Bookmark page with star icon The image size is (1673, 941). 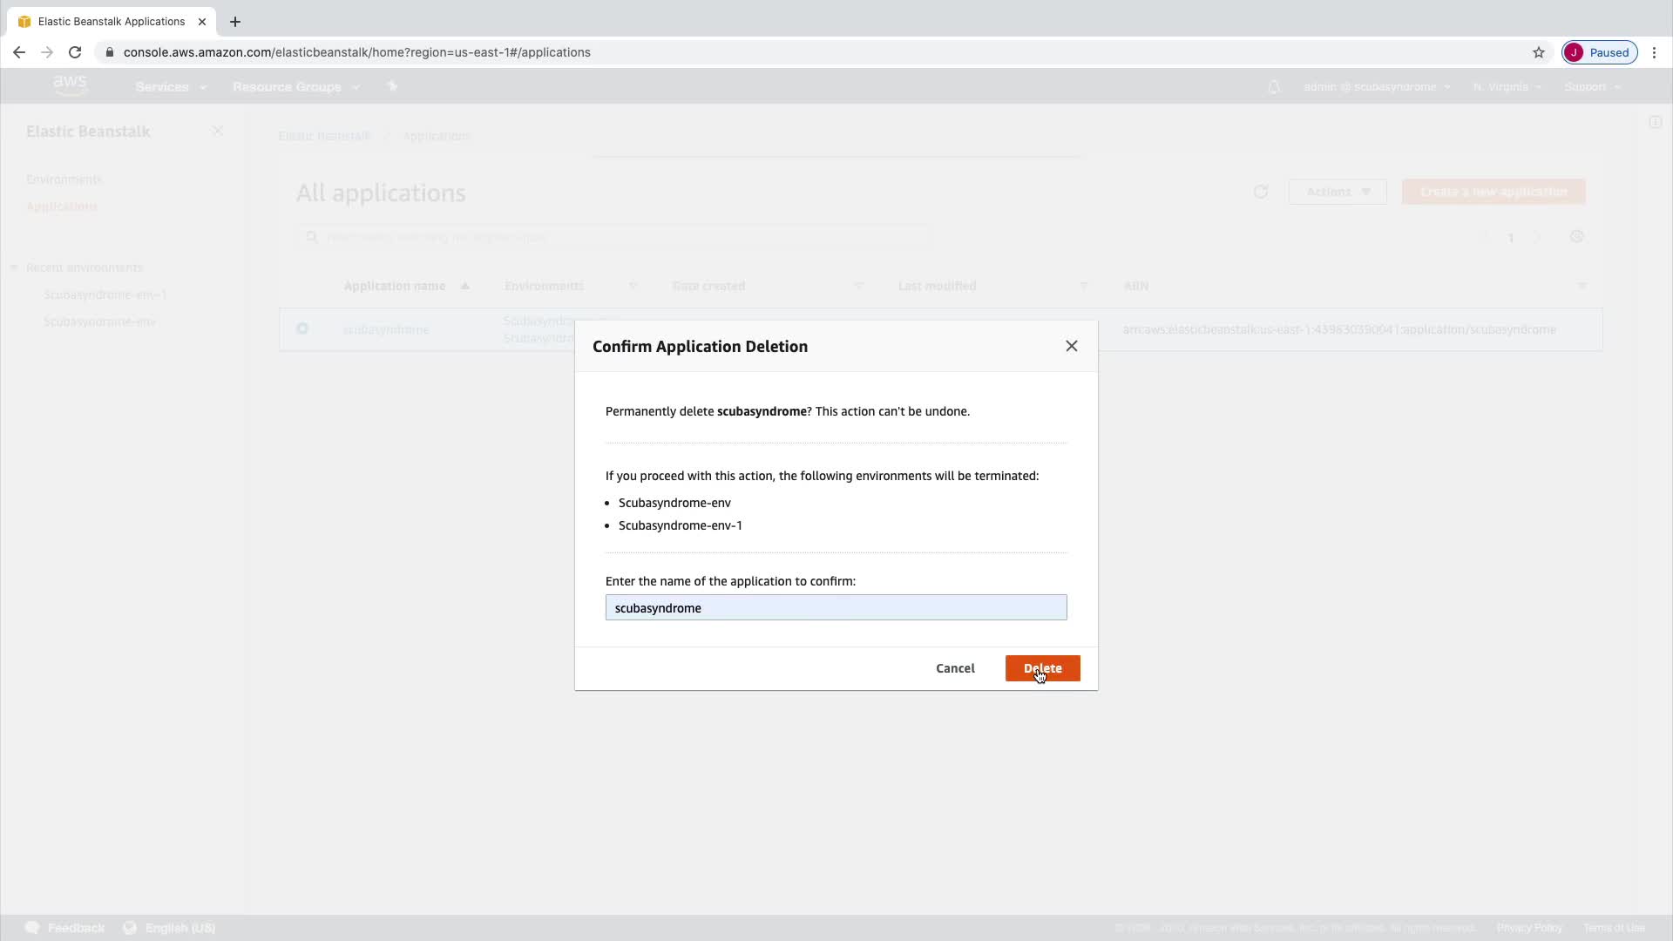(x=1539, y=52)
